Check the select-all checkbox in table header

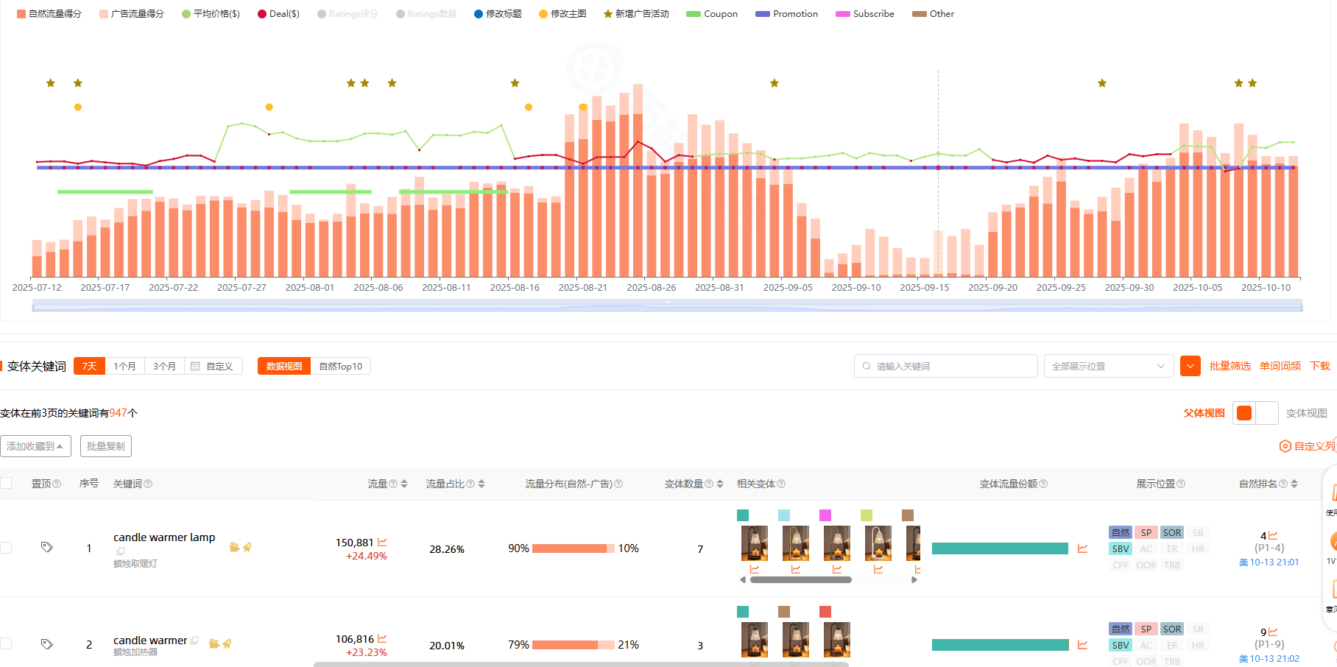point(7,483)
